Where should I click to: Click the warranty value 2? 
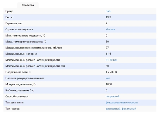point(106,23)
